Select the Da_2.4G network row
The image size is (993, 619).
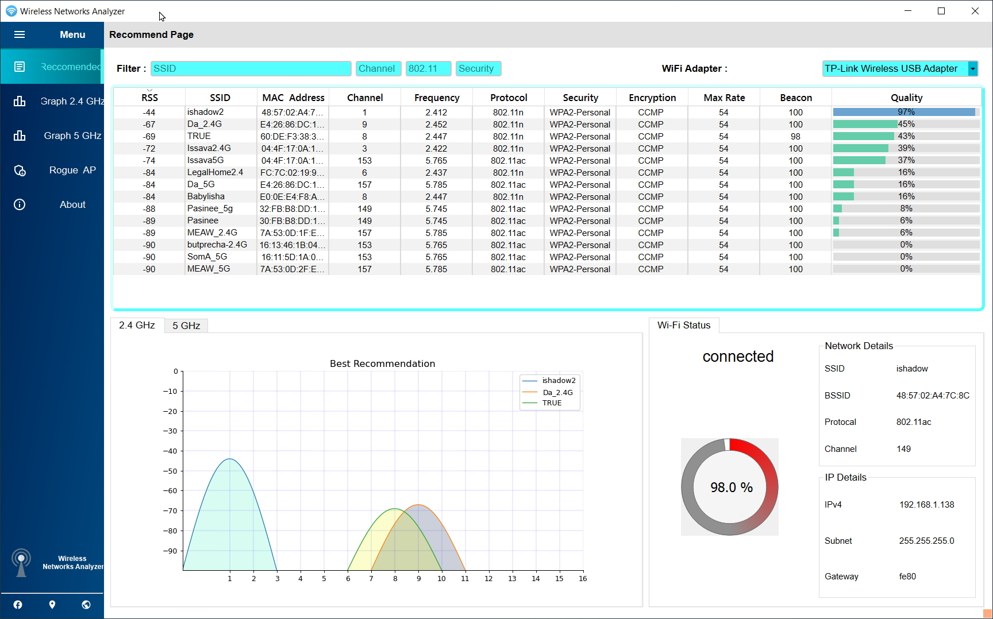pyautogui.click(x=547, y=124)
